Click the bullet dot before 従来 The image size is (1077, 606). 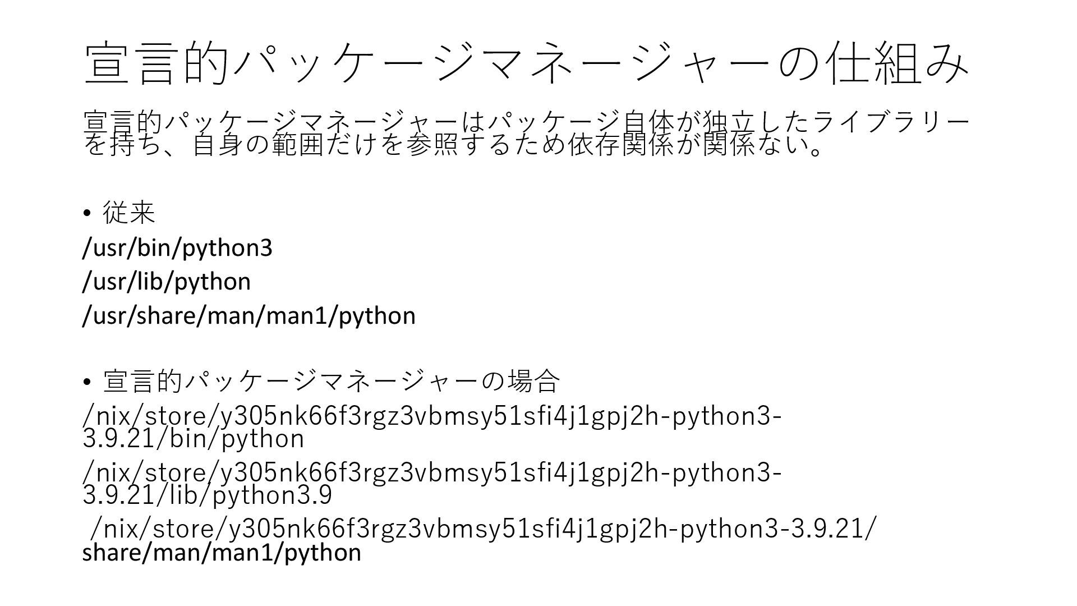coord(86,214)
